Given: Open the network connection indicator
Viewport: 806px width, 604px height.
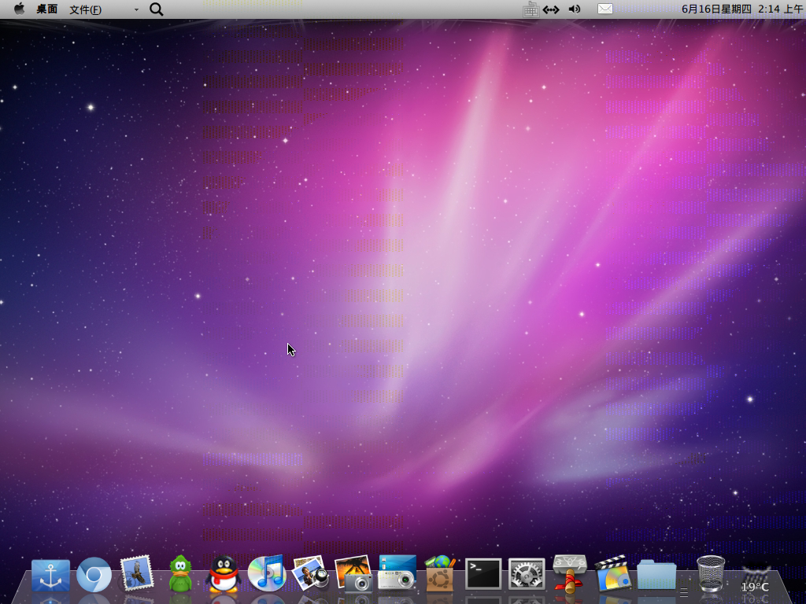Looking at the screenshot, I should (551, 9).
